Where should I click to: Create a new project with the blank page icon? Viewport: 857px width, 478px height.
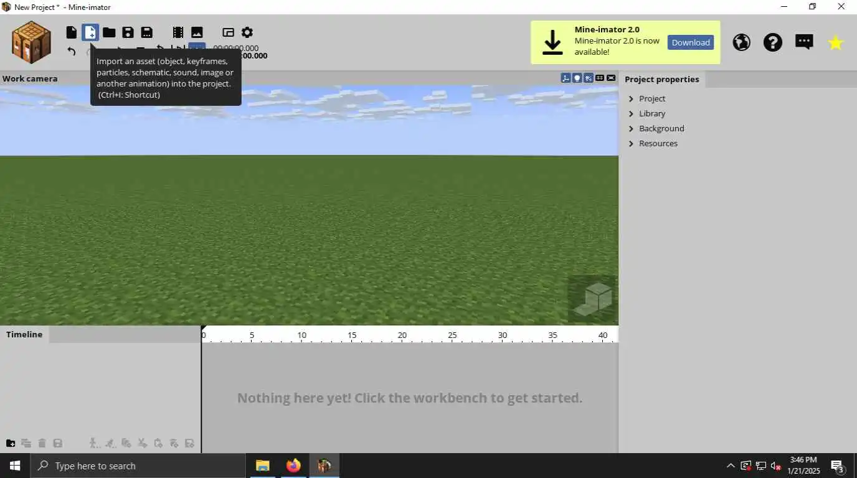tap(72, 32)
